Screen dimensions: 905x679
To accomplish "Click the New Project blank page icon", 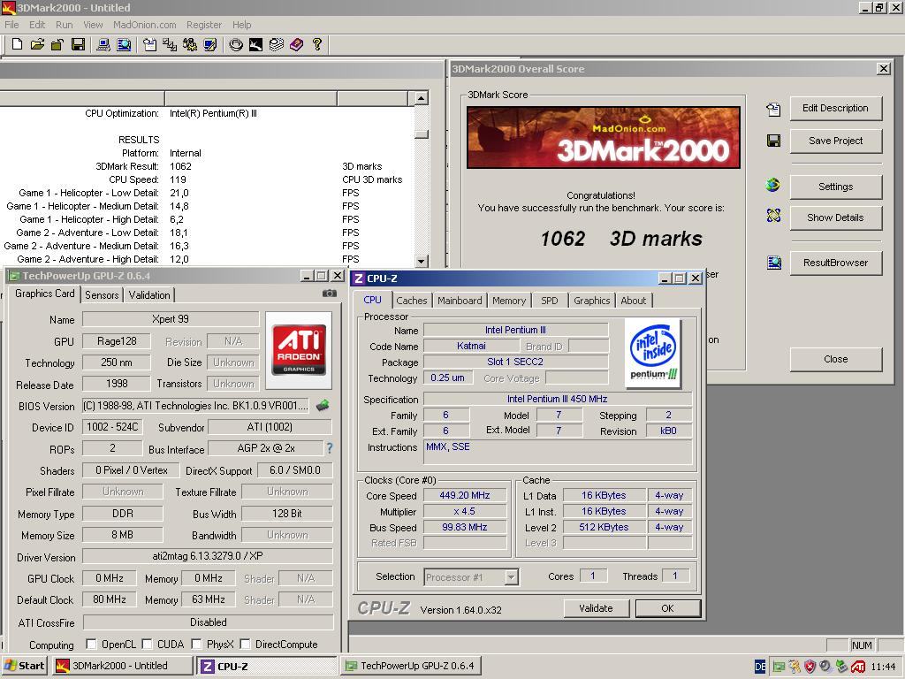I will [x=18, y=44].
